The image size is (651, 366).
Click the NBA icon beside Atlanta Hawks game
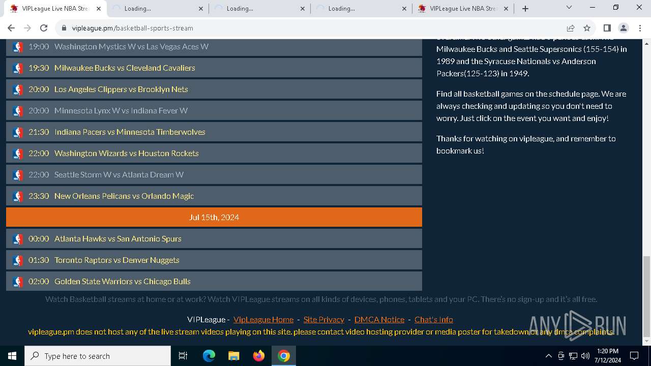click(x=18, y=239)
